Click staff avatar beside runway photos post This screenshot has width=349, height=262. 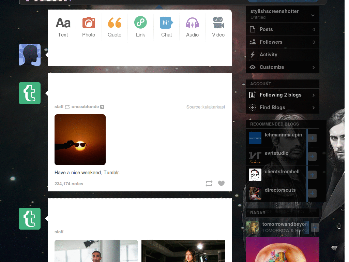point(30,219)
